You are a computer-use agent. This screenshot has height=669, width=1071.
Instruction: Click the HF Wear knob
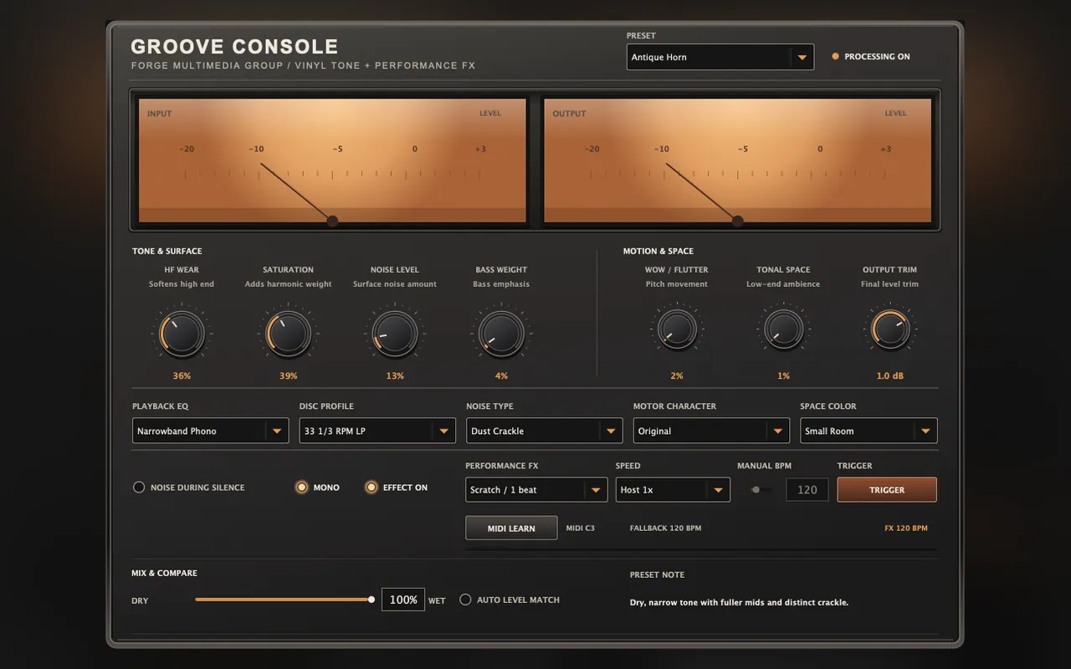point(182,334)
